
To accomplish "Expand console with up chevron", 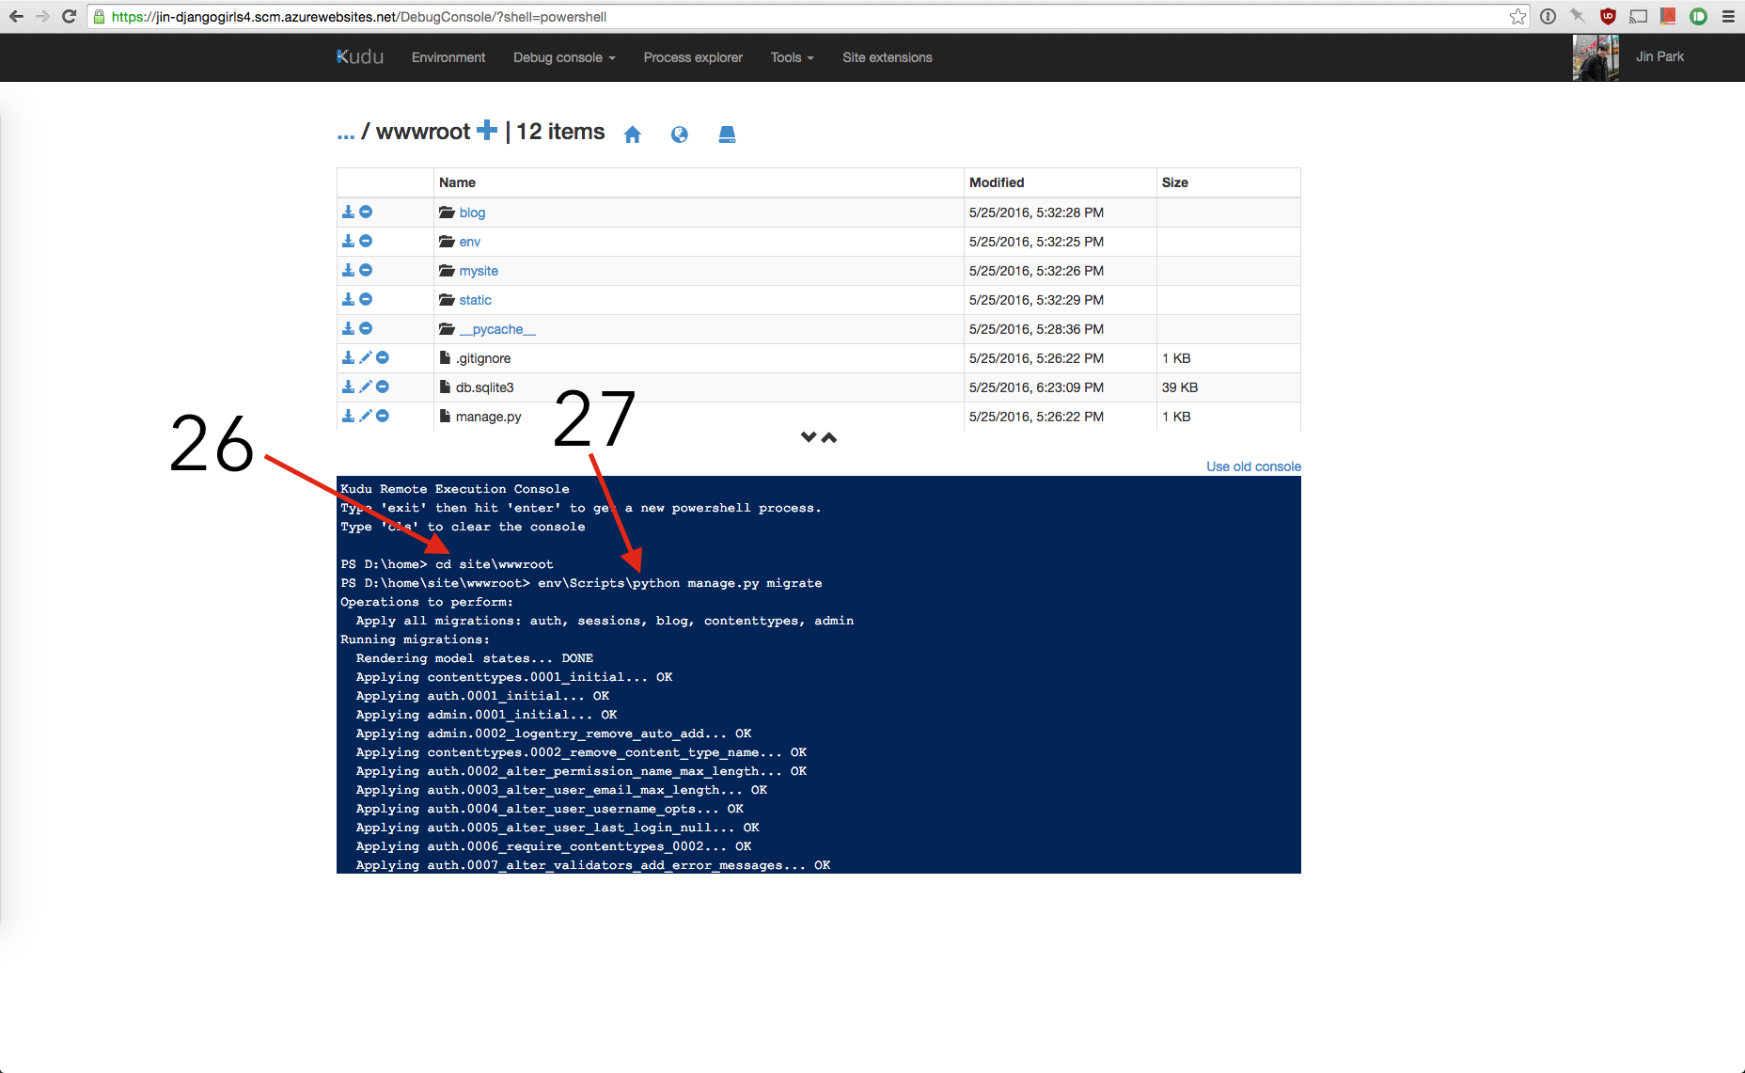I will tap(829, 437).
